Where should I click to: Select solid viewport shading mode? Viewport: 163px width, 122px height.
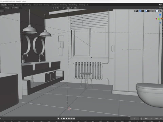(157, 11)
